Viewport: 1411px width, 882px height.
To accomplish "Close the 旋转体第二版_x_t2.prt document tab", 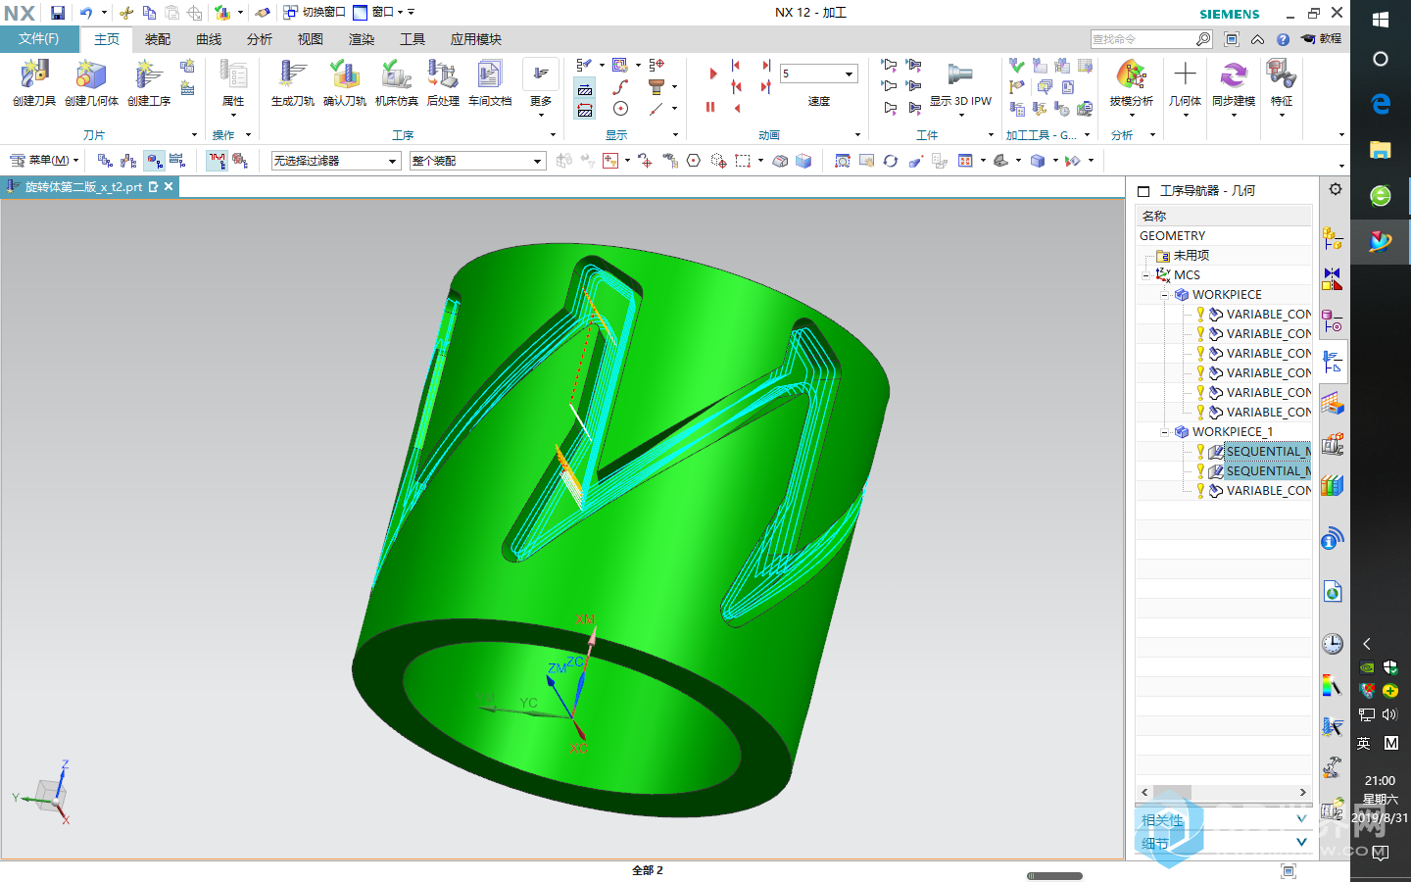I will (169, 186).
